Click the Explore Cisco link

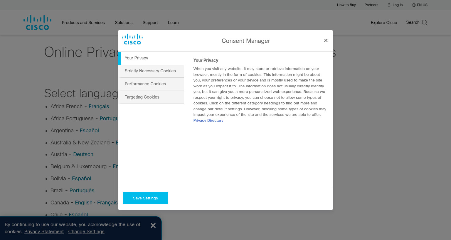(384, 23)
